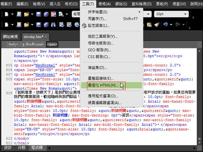
Task: Click the binoculars Find icon
Action: (x=53, y=25)
